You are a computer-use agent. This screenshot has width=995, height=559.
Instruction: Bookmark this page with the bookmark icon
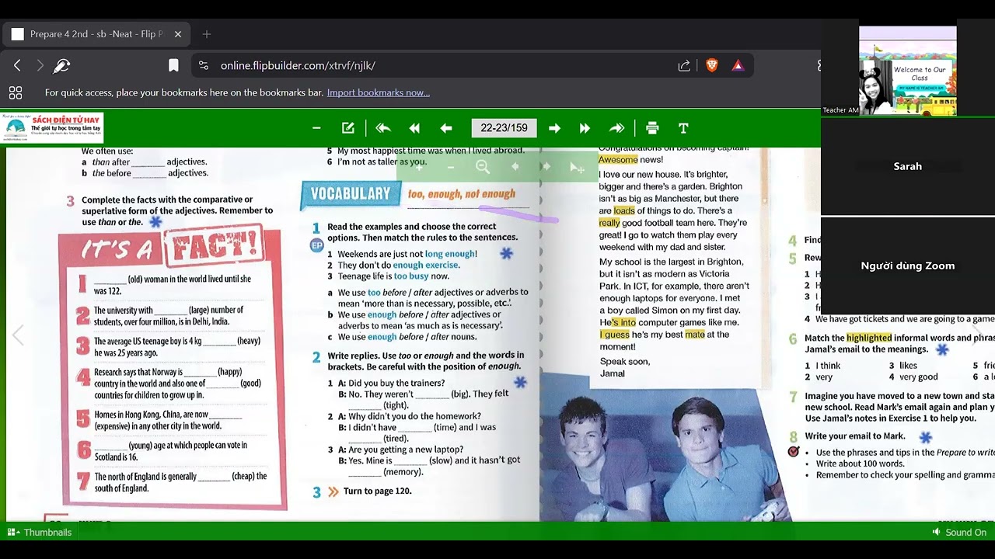tap(173, 66)
